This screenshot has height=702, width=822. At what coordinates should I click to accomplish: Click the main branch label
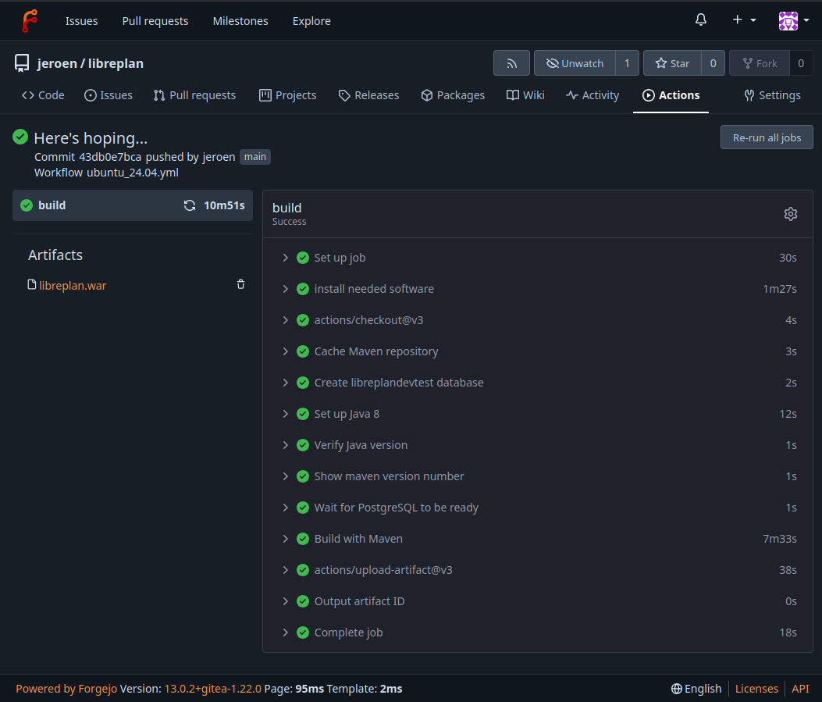pyautogui.click(x=255, y=157)
